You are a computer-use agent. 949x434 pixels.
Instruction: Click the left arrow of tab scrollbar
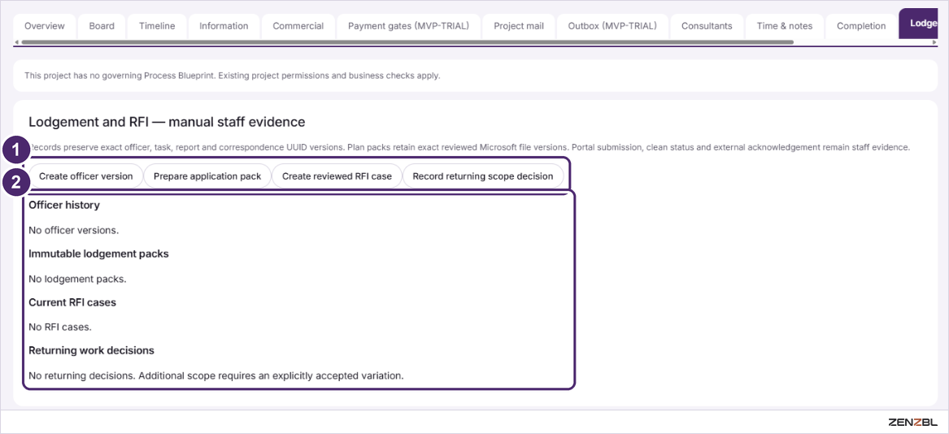coord(16,42)
